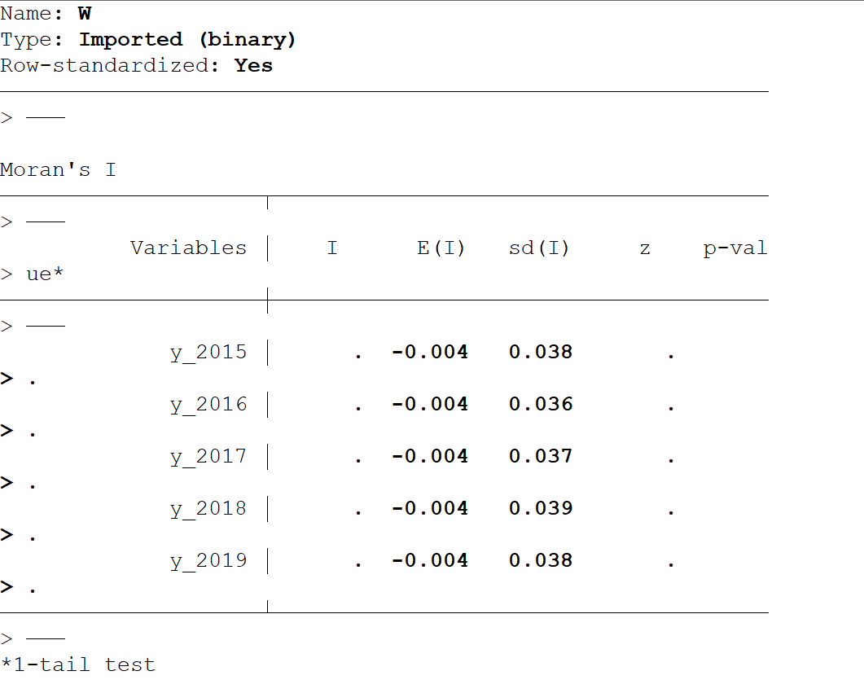Click the 'z' column header
This screenshot has width=864, height=693.
click(645, 248)
